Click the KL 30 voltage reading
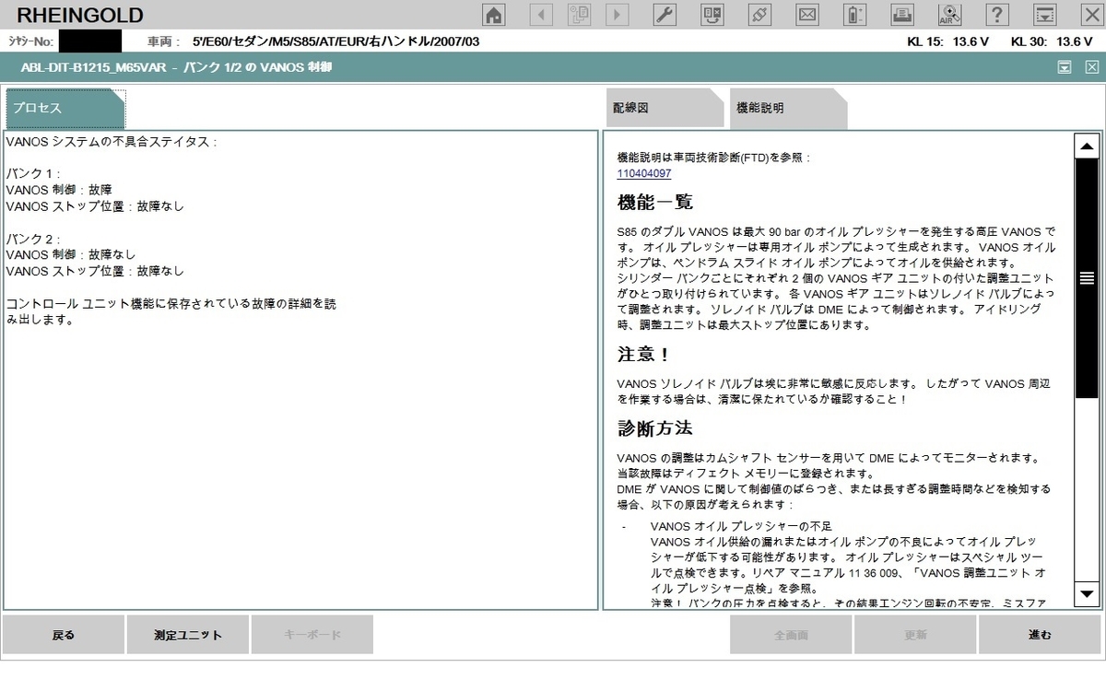Viewport: 1106px width, 691px height. (x=1052, y=41)
